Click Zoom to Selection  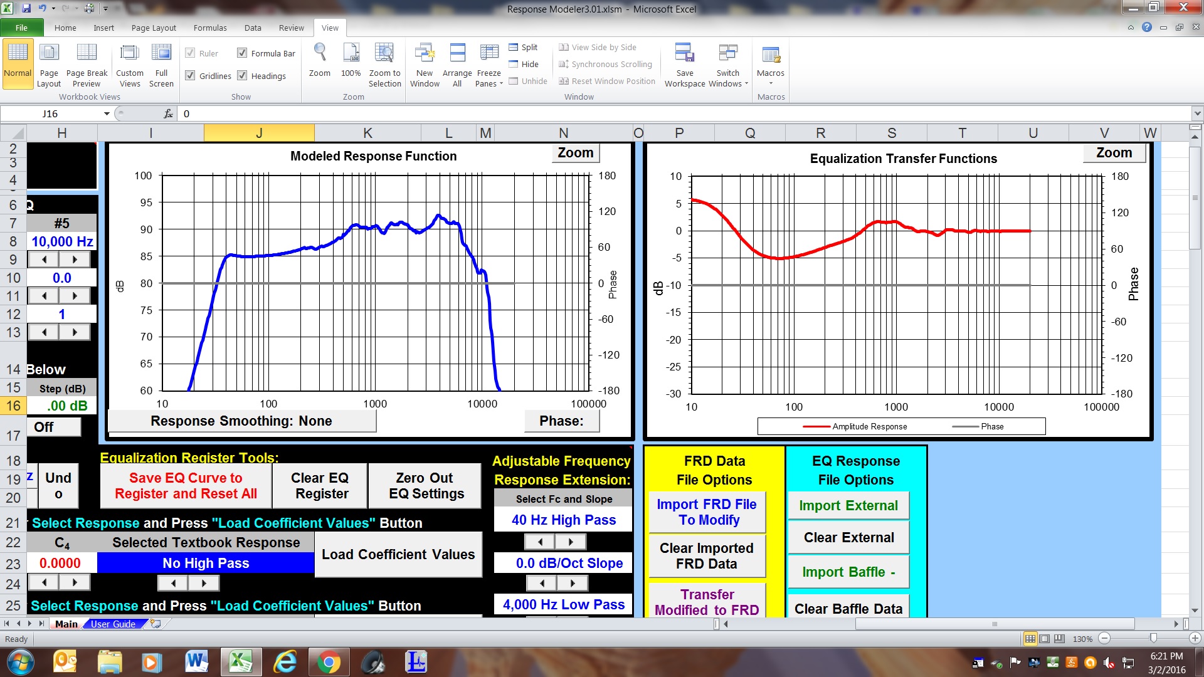point(384,65)
